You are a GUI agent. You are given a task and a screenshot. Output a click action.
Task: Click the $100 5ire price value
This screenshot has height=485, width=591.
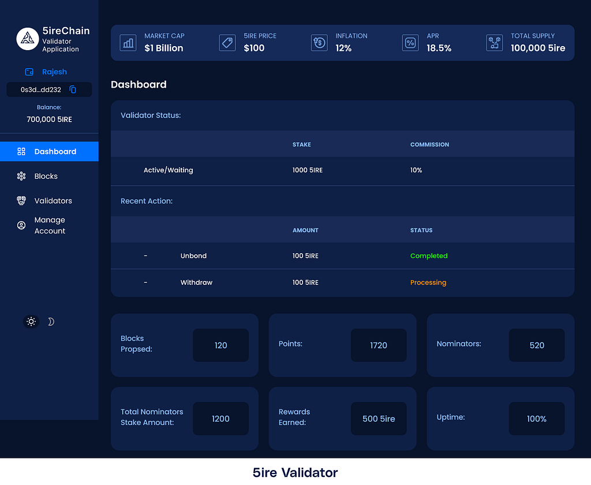tap(254, 48)
